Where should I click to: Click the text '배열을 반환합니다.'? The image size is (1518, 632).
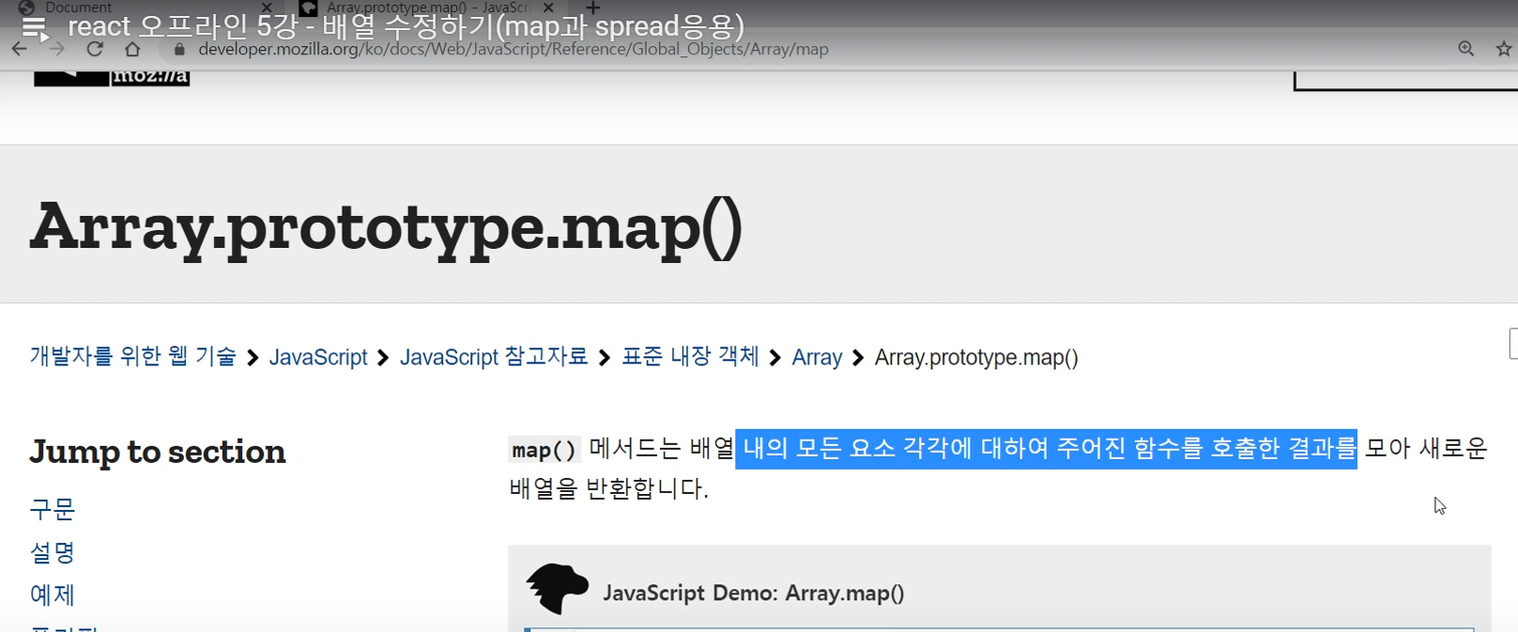pyautogui.click(x=608, y=488)
